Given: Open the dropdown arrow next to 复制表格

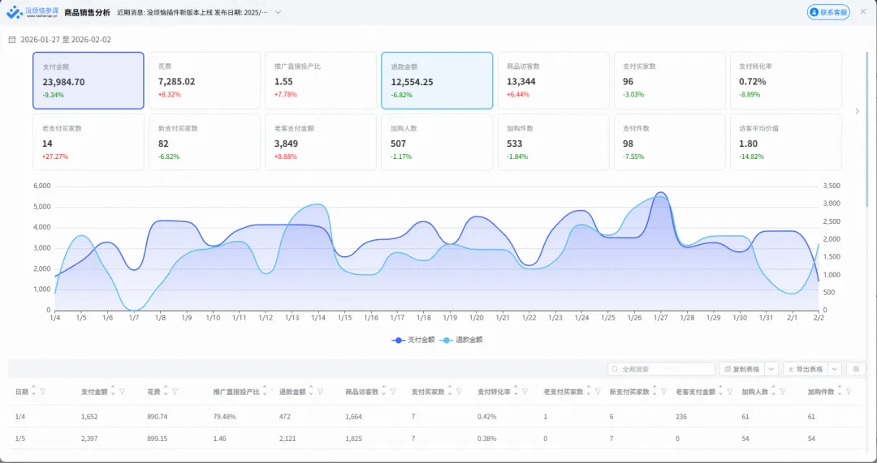Looking at the screenshot, I should tap(771, 369).
